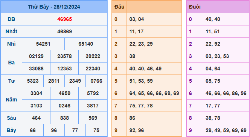Click Đầu row 5 values 51, 53, 59
250x137 pixels.
pyautogui.click(x=141, y=81)
